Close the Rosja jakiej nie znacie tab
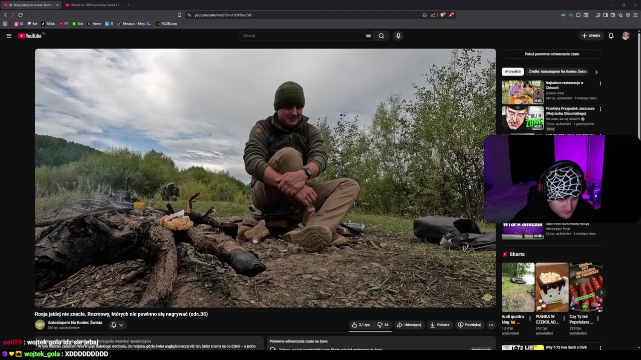The width and height of the screenshot is (641, 360). point(57,5)
